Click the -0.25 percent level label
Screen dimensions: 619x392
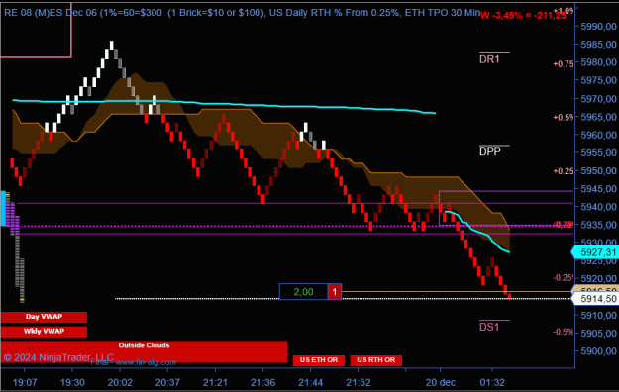click(x=564, y=278)
